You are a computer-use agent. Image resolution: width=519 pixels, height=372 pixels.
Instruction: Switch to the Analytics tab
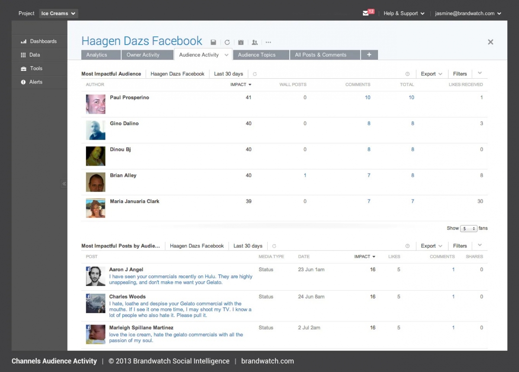[x=100, y=55]
